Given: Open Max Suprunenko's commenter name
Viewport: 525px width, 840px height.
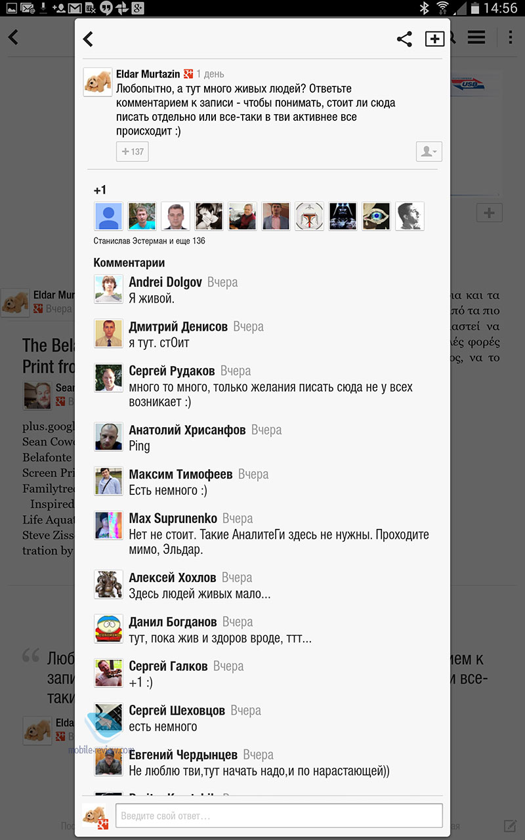Looking at the screenshot, I should click(x=173, y=518).
